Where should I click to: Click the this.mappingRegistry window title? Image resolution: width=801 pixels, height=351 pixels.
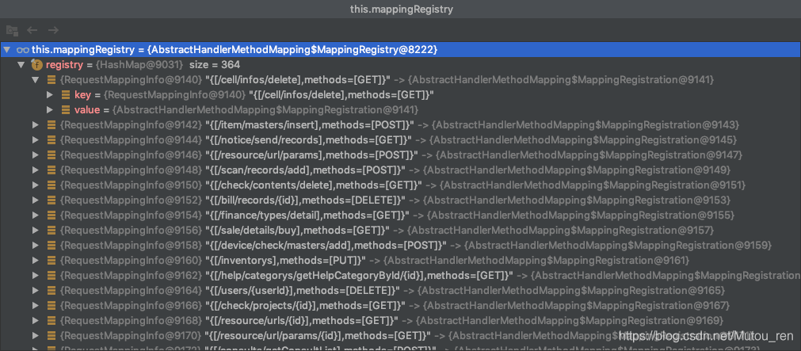pos(401,9)
